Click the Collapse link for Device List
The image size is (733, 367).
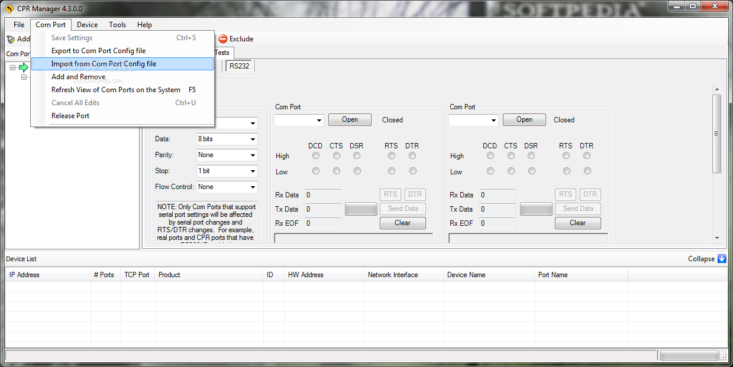pos(701,259)
